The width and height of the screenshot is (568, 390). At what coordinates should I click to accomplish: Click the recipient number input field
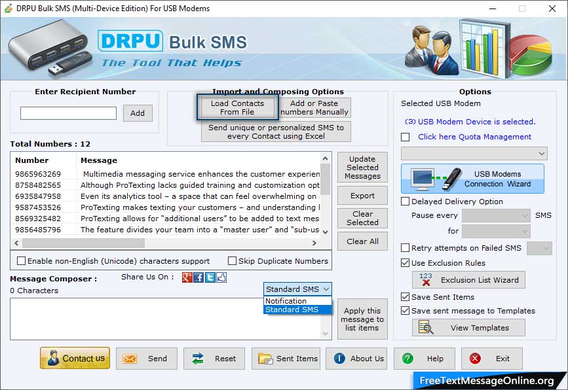(x=69, y=113)
